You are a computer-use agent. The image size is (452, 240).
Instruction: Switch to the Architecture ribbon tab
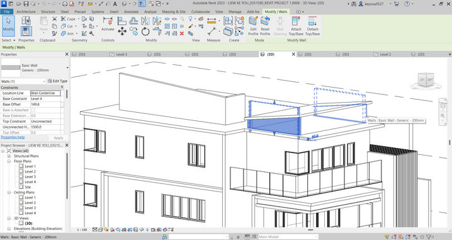click(26, 11)
